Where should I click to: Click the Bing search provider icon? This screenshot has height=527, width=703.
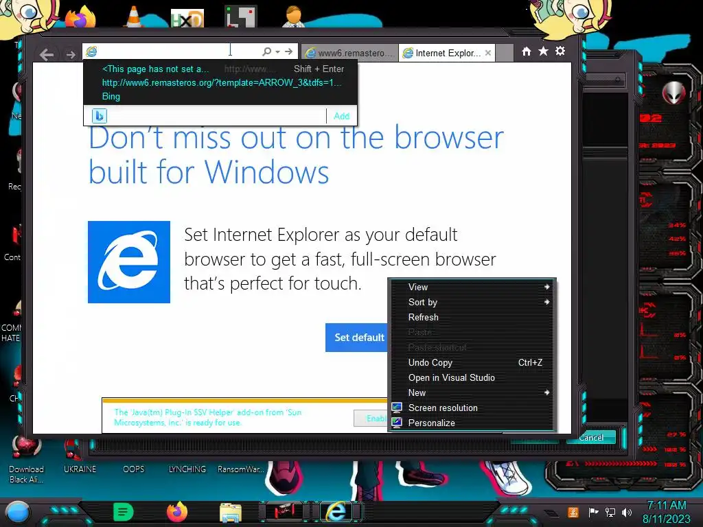click(x=99, y=116)
